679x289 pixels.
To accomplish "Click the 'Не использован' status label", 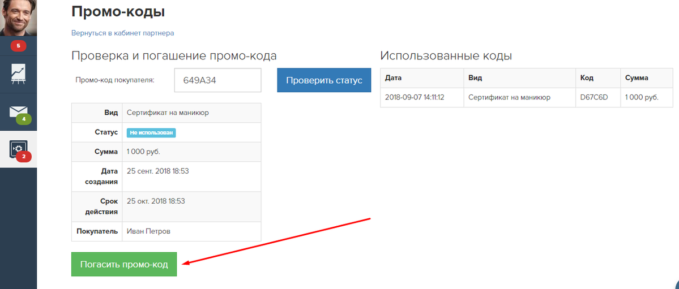I will click(151, 133).
